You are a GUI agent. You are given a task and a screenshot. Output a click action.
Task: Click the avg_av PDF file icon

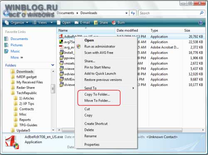(61, 47)
